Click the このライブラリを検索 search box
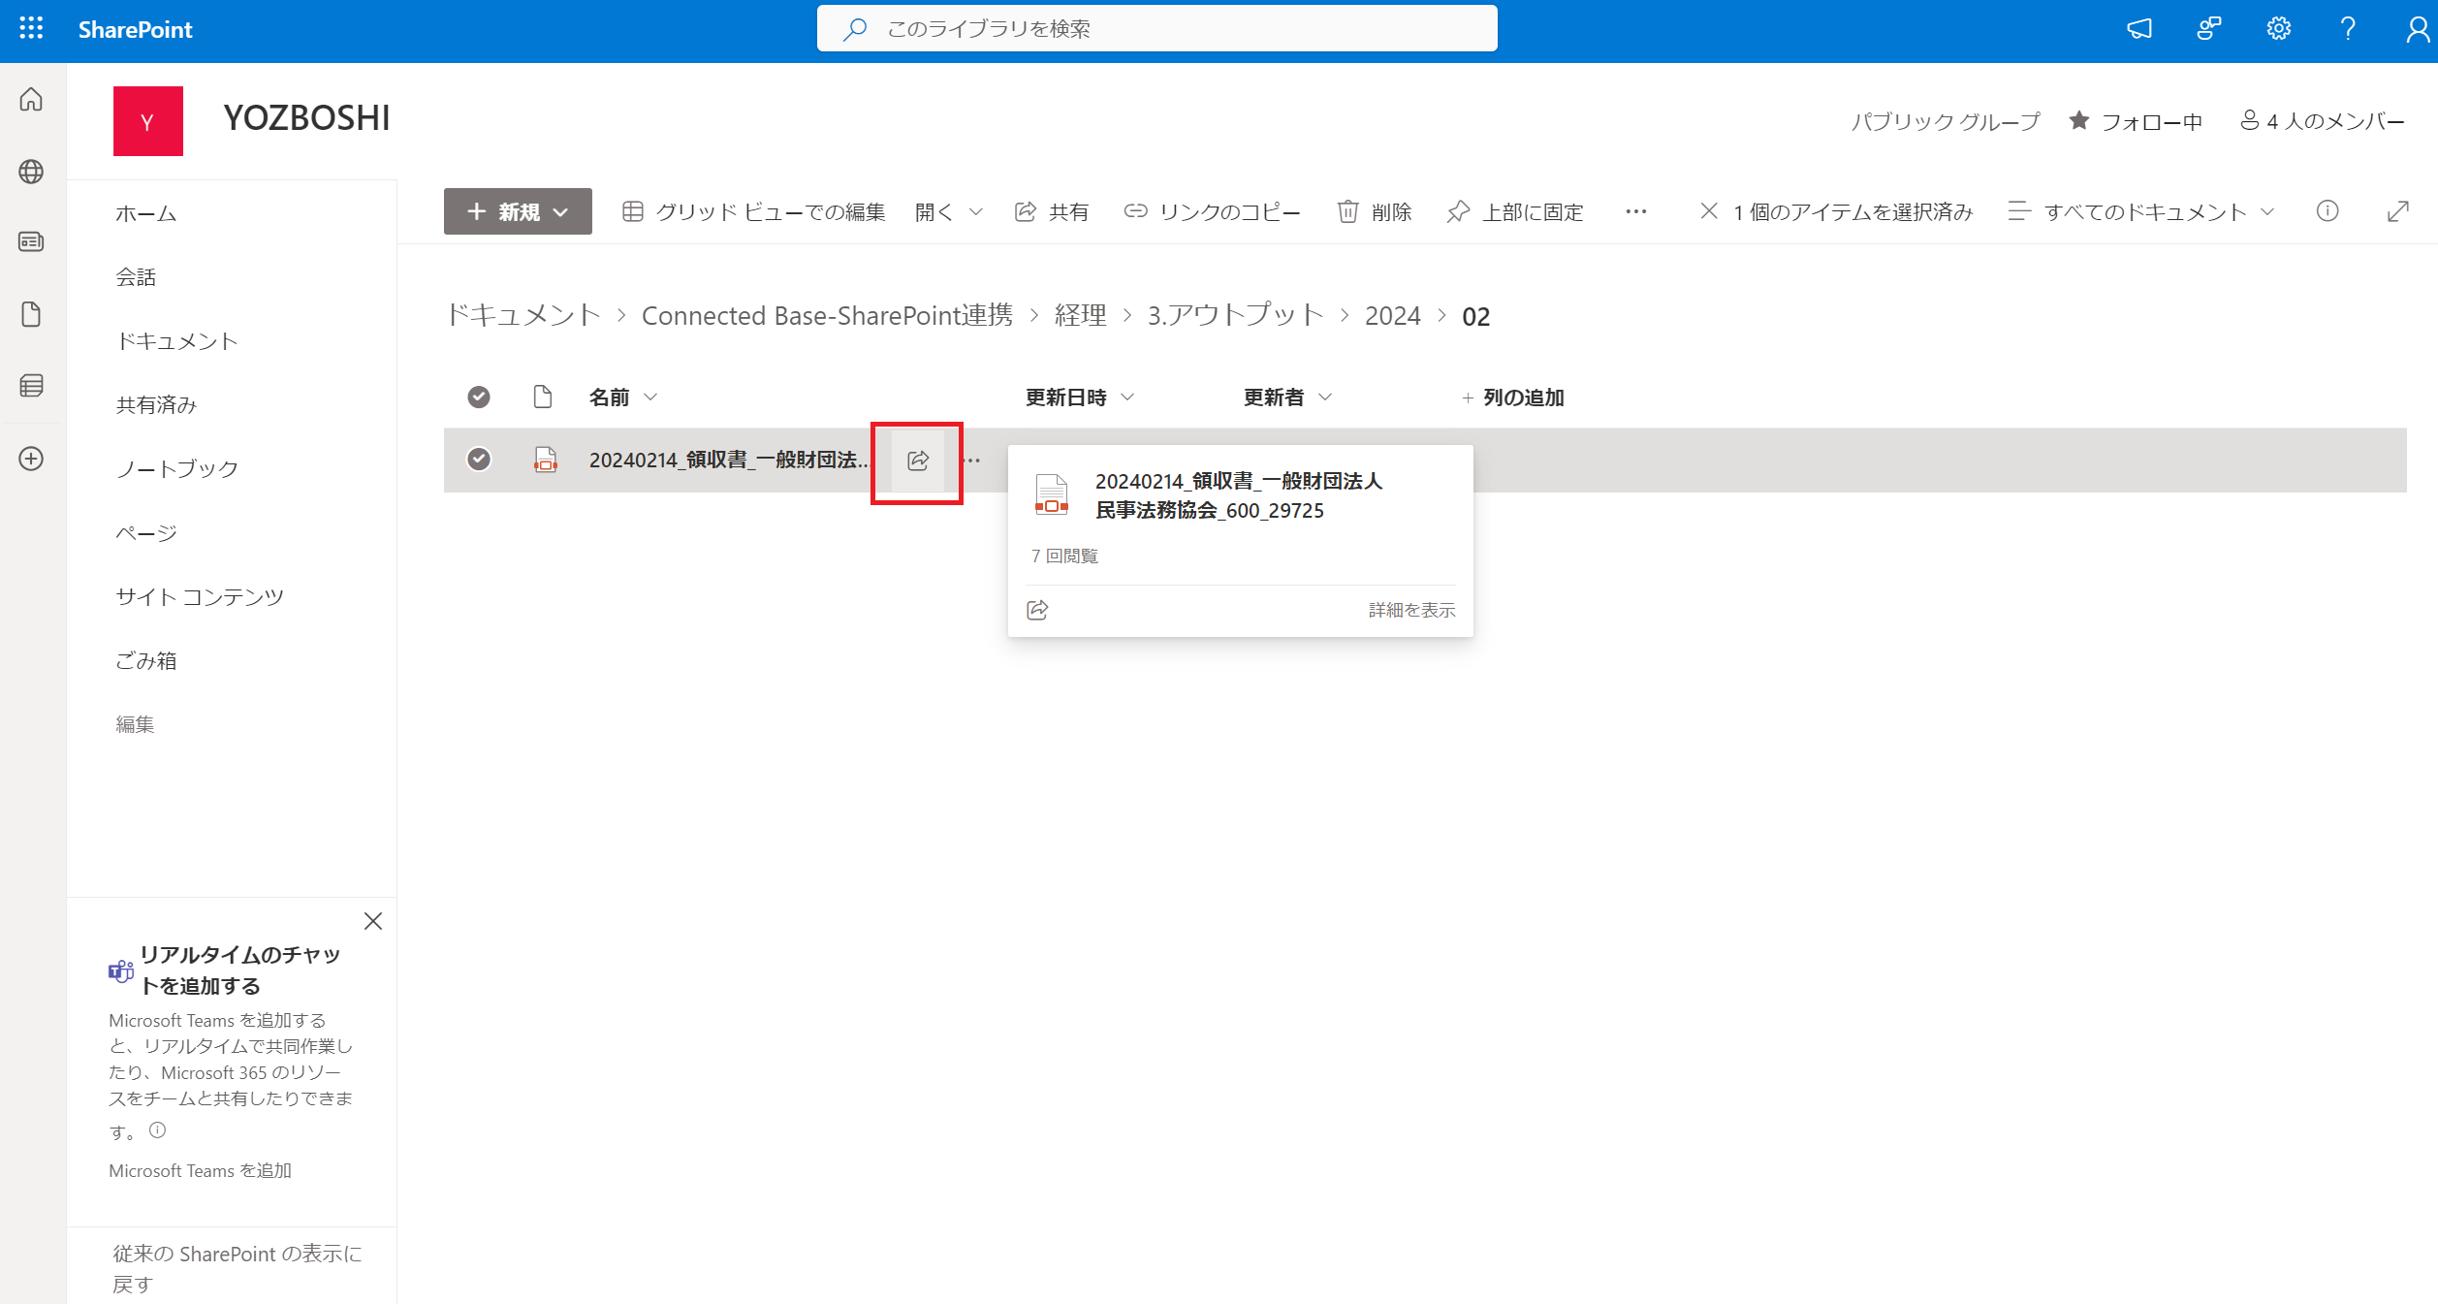Viewport: 2438px width, 1304px height. click(1158, 28)
